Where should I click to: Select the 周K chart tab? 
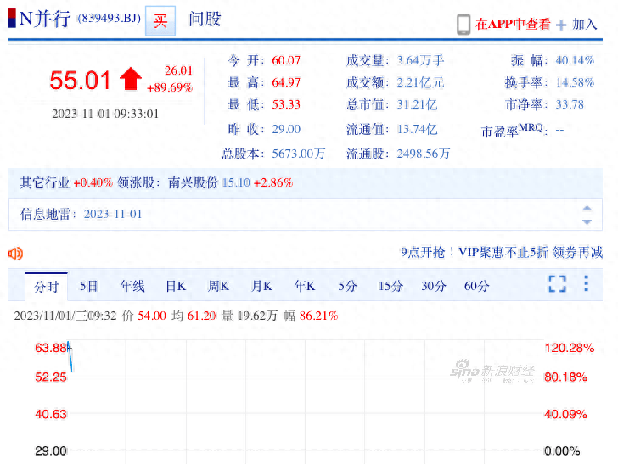coord(218,286)
